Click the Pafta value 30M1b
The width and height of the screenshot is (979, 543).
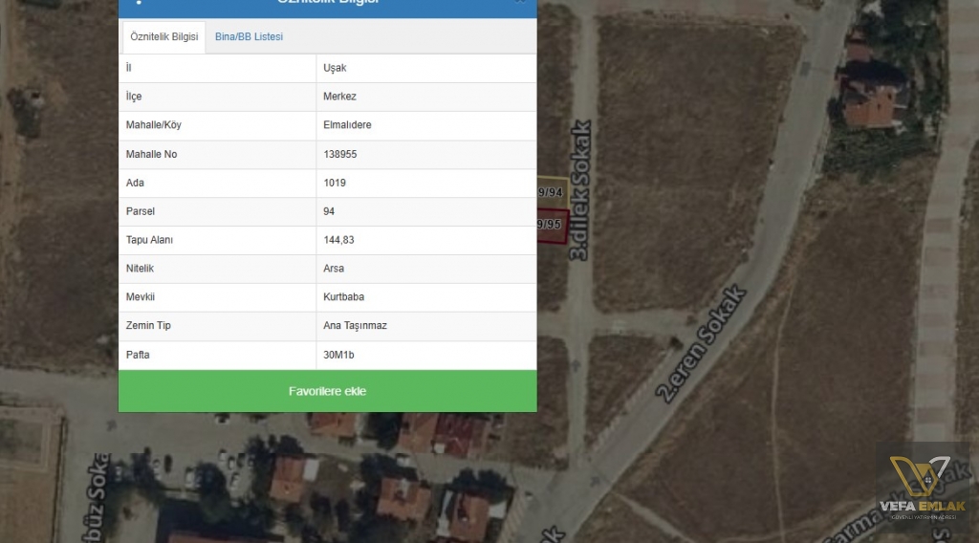tap(338, 355)
